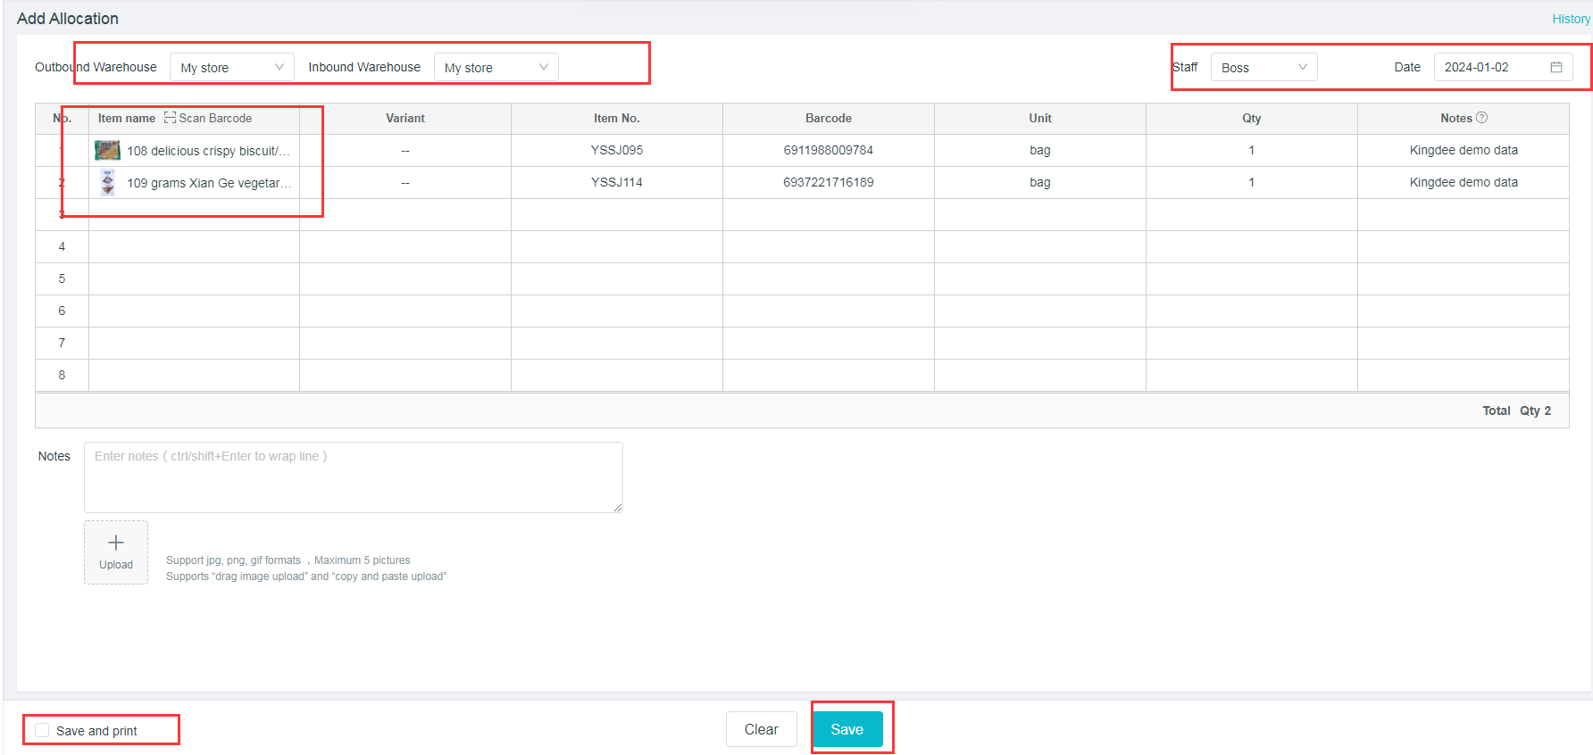Enable the Save and print checkbox
The height and width of the screenshot is (755, 1593).
coord(42,730)
